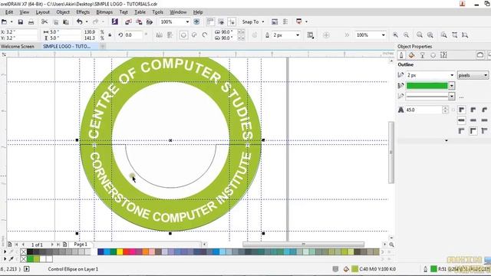Open the Snap To dropdown
This screenshot has height=276, width=491.
(x=253, y=22)
